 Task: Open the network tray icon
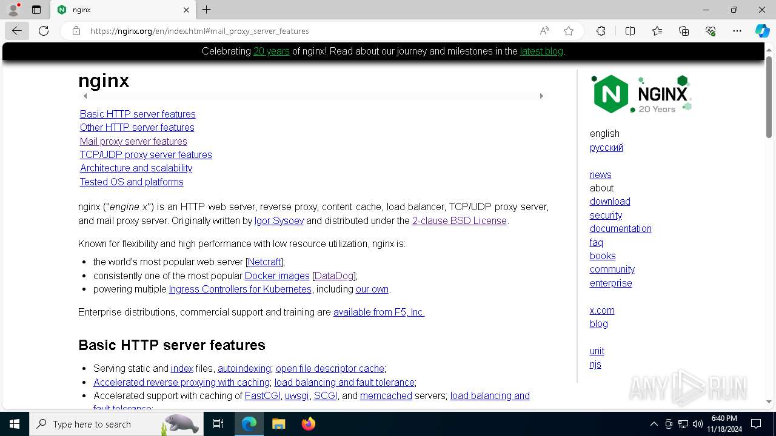(x=683, y=424)
